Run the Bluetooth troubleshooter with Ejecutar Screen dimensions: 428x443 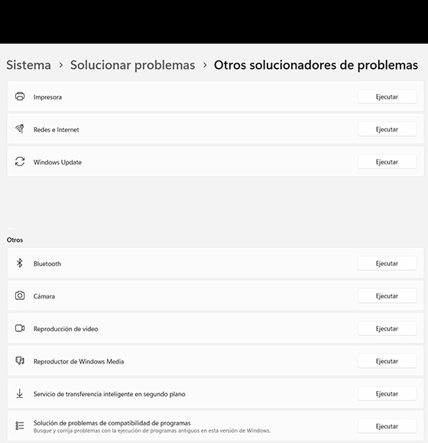click(x=387, y=263)
